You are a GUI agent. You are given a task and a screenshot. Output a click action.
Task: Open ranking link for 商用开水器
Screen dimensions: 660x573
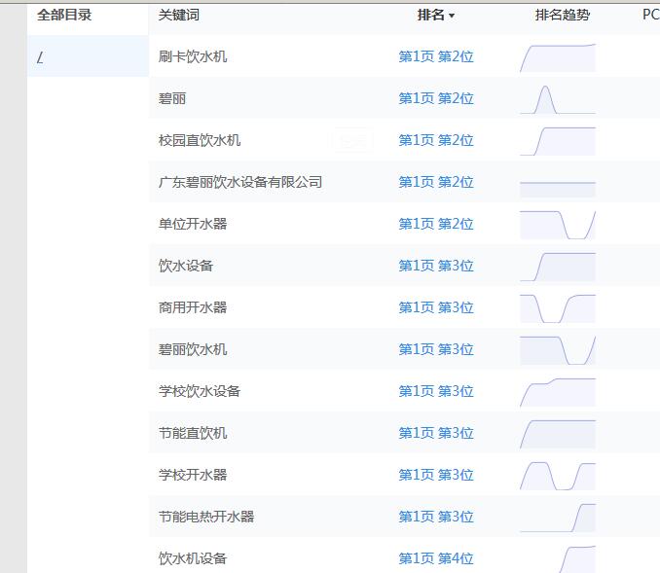tap(436, 307)
